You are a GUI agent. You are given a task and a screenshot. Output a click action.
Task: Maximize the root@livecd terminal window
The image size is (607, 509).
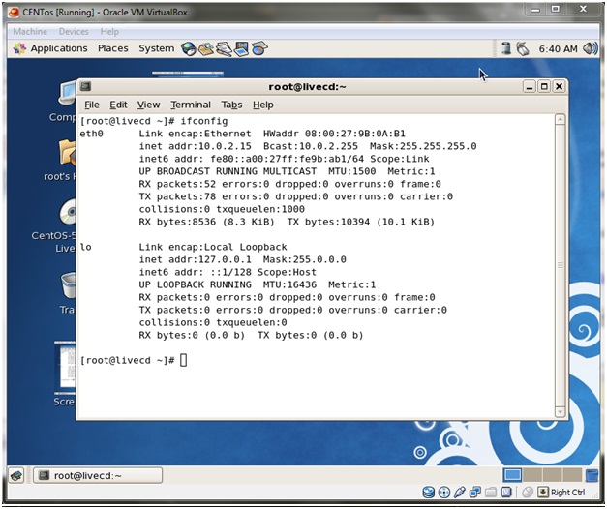[544, 87]
